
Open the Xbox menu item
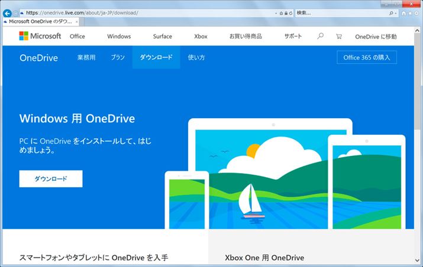(x=201, y=37)
